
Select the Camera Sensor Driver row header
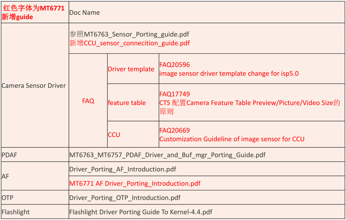click(34, 86)
